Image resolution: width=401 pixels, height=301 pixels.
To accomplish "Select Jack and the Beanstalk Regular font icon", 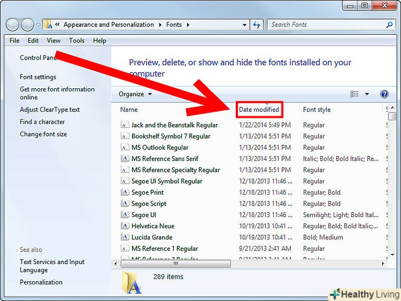I will [124, 125].
